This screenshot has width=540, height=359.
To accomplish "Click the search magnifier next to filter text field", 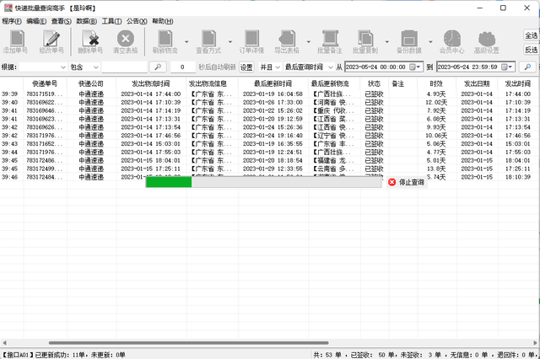I will (158, 67).
